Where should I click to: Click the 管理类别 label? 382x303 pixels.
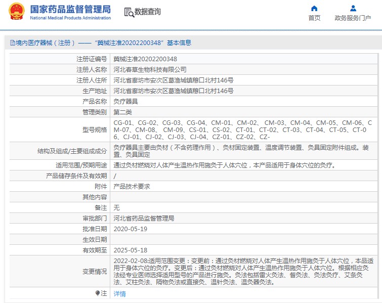click(x=95, y=112)
